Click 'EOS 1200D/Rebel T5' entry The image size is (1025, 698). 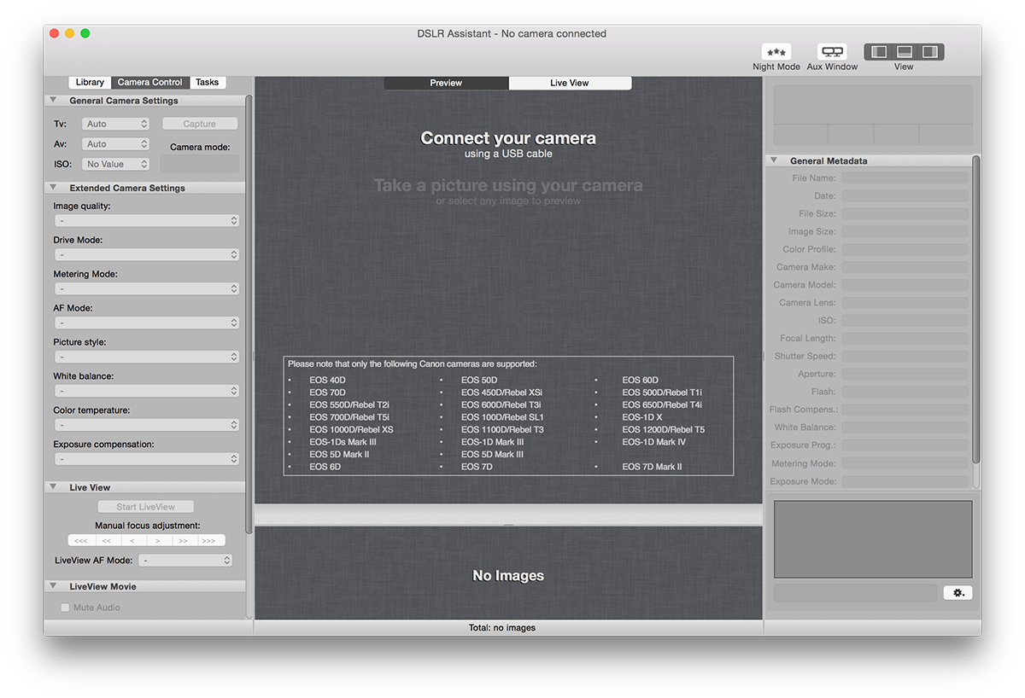(664, 430)
